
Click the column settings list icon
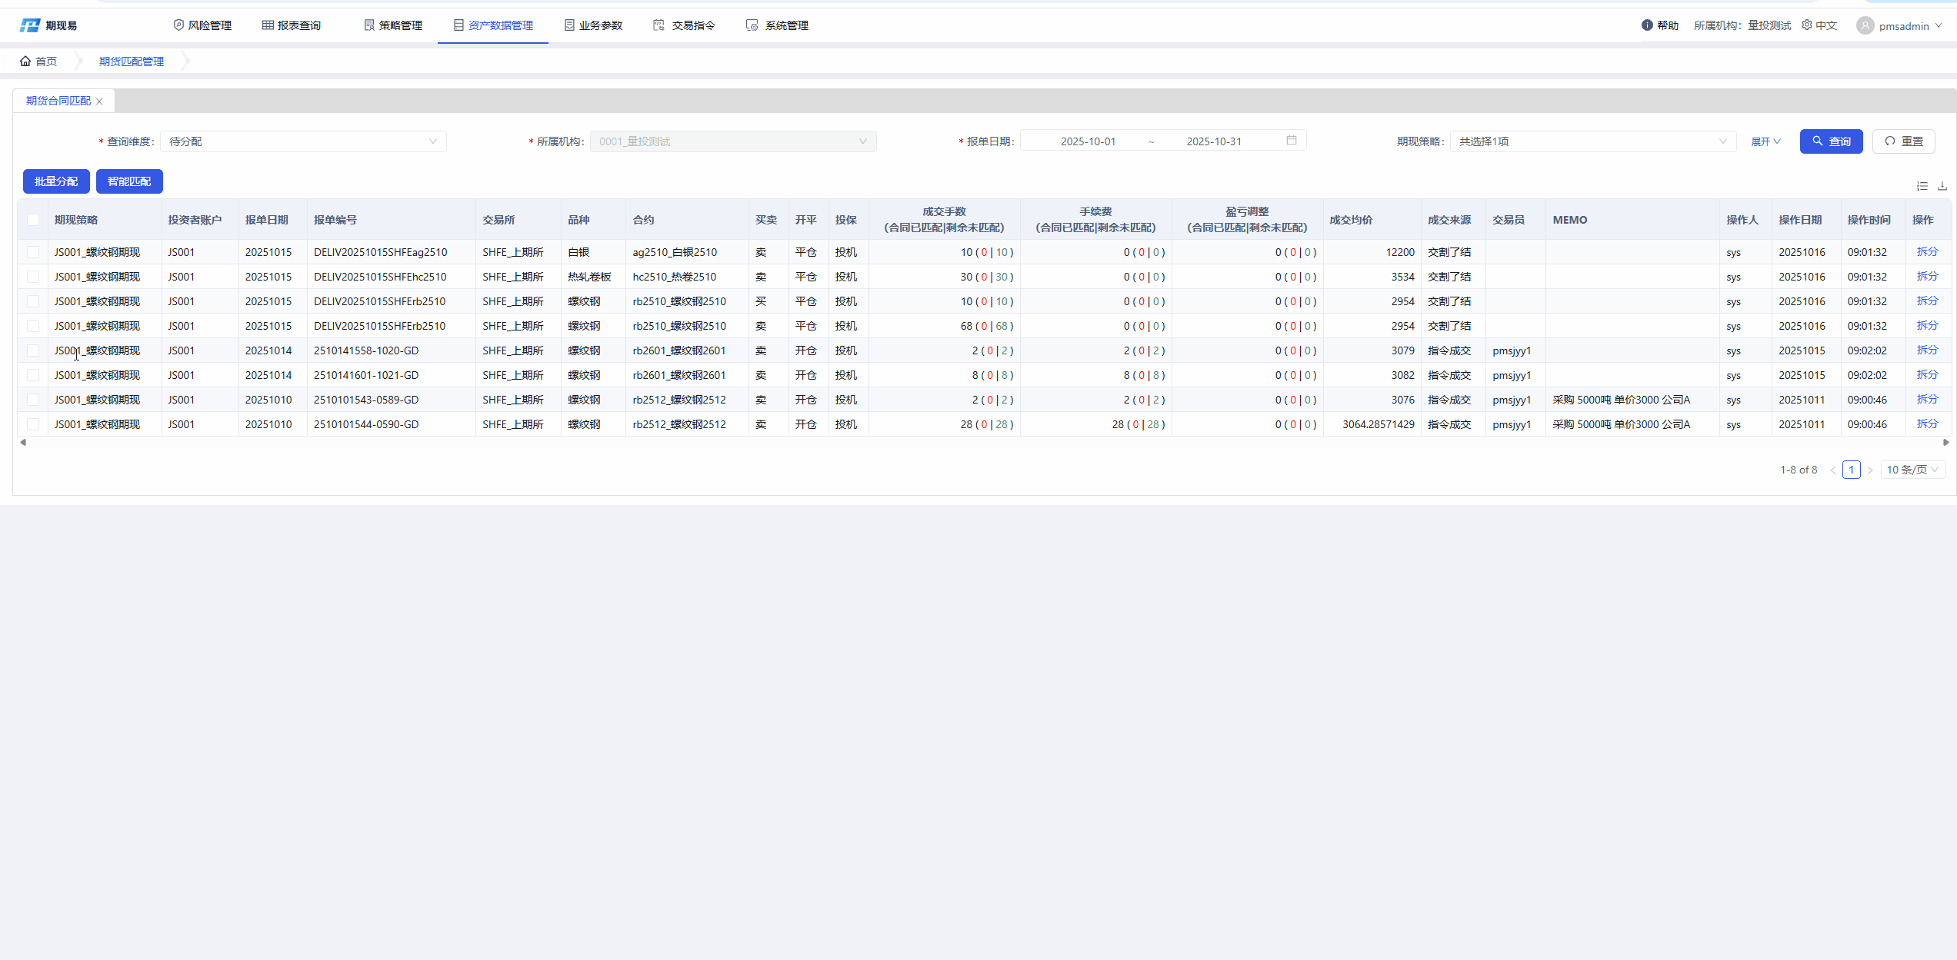[x=1922, y=186]
